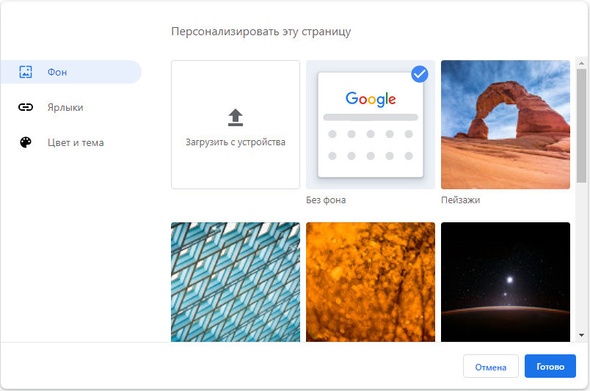Click the upload arrow icon
Image resolution: width=590 pixels, height=391 pixels.
point(236,117)
